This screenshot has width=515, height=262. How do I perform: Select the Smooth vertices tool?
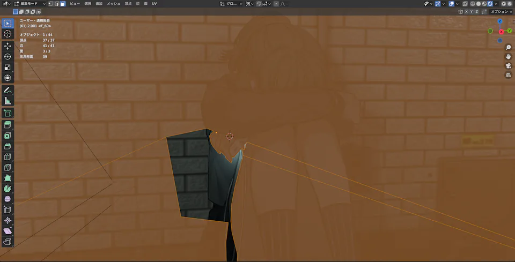(8, 199)
